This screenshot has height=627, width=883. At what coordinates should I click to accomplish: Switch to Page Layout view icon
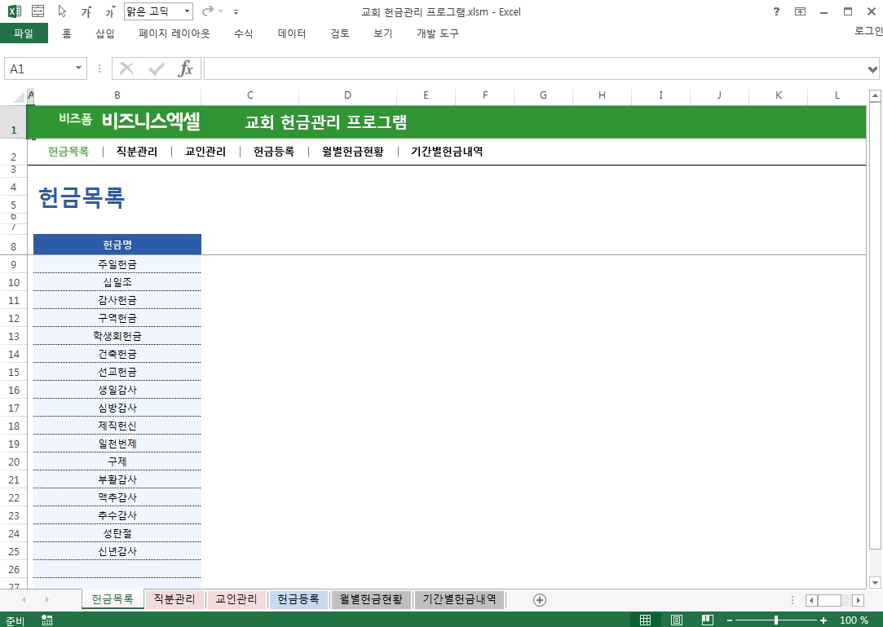pos(677,620)
